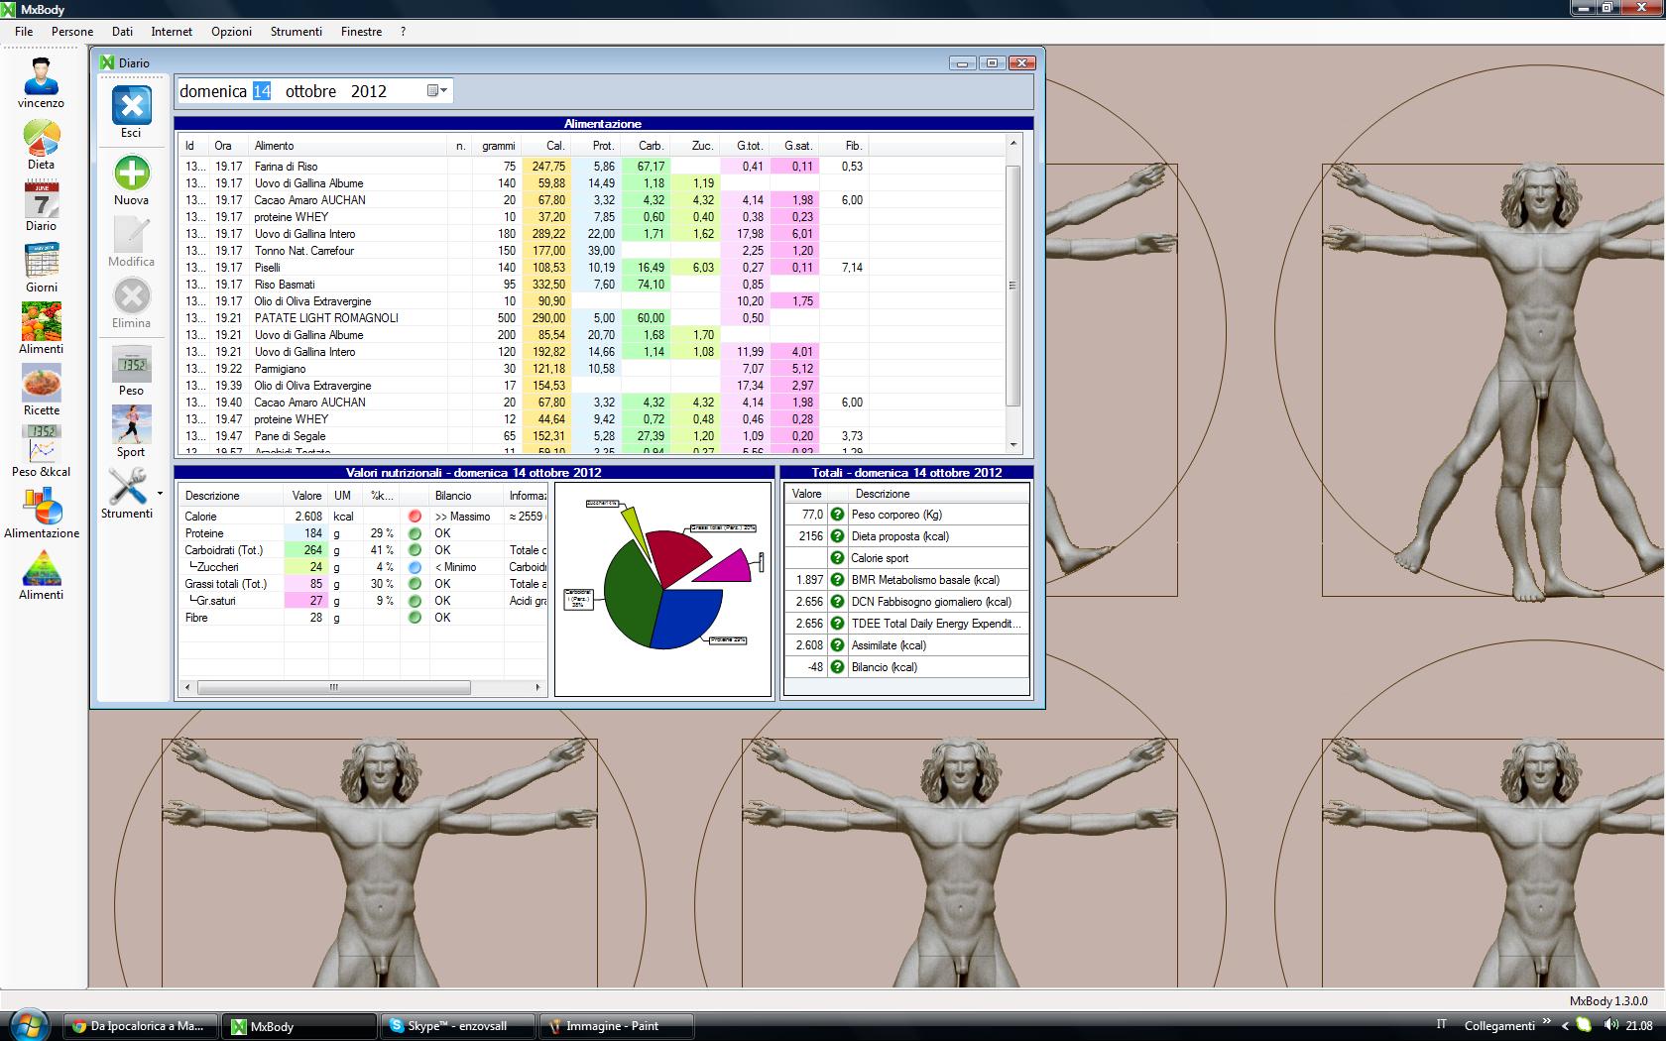
Task: Select day 14 in the date field
Action: (262, 91)
